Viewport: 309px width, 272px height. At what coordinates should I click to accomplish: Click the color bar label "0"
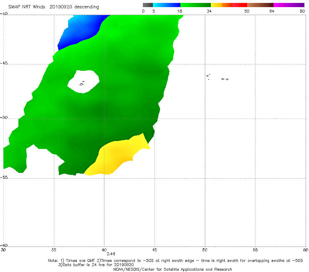(x=143, y=11)
